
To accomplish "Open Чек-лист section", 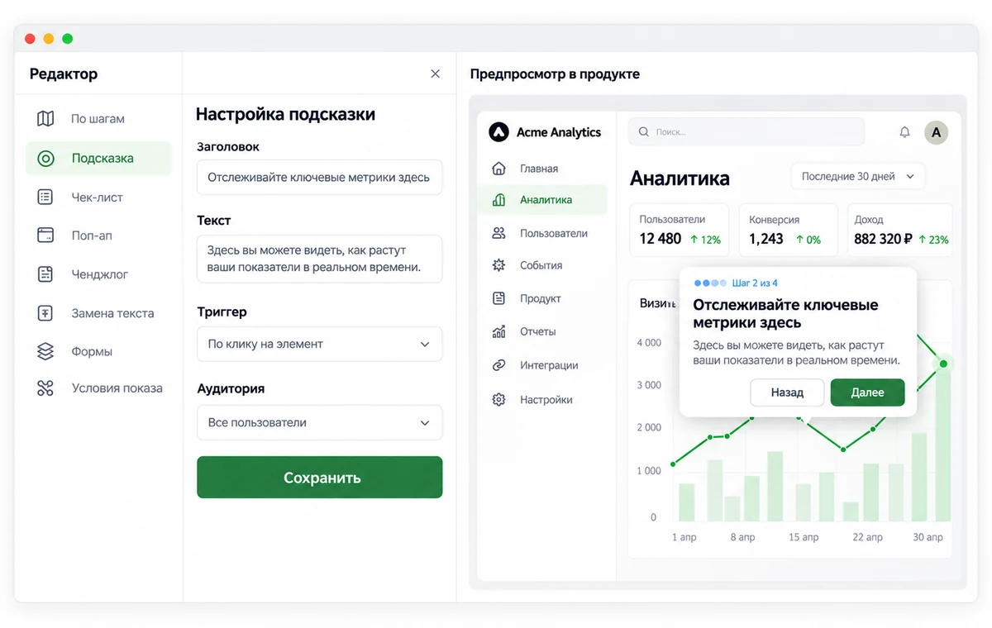I will (99, 197).
